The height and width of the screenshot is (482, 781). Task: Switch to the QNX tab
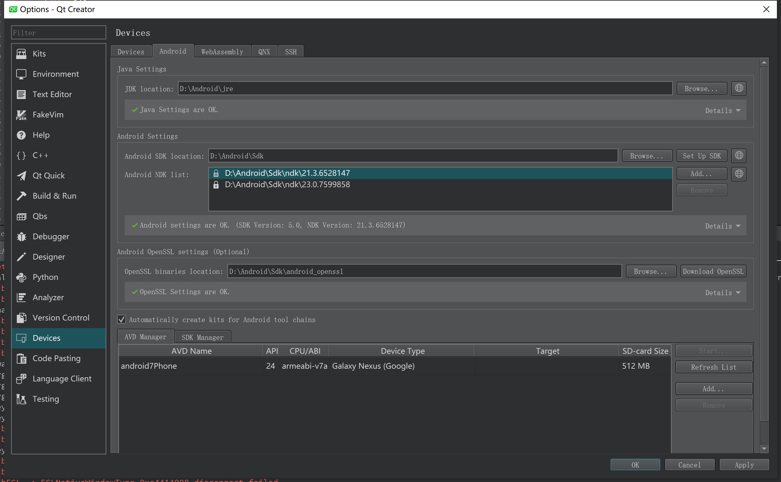(264, 52)
